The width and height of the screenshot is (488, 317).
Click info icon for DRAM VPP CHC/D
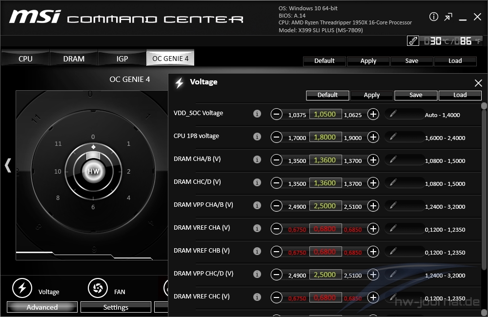(257, 274)
